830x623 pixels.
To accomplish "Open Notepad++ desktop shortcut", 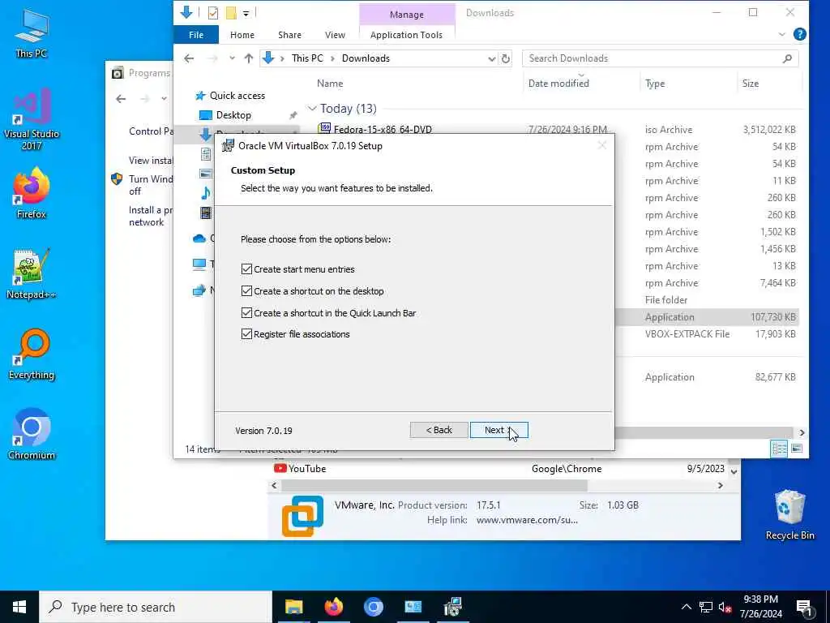I will tap(31, 274).
